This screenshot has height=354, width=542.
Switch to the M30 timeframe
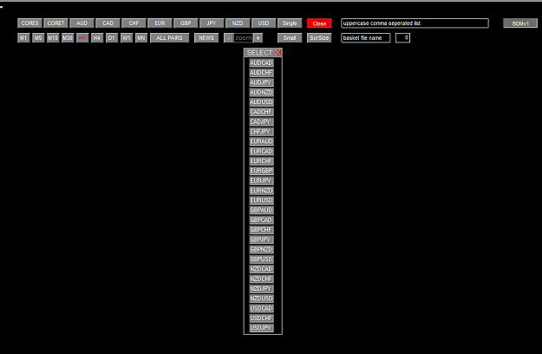pyautogui.click(x=68, y=37)
